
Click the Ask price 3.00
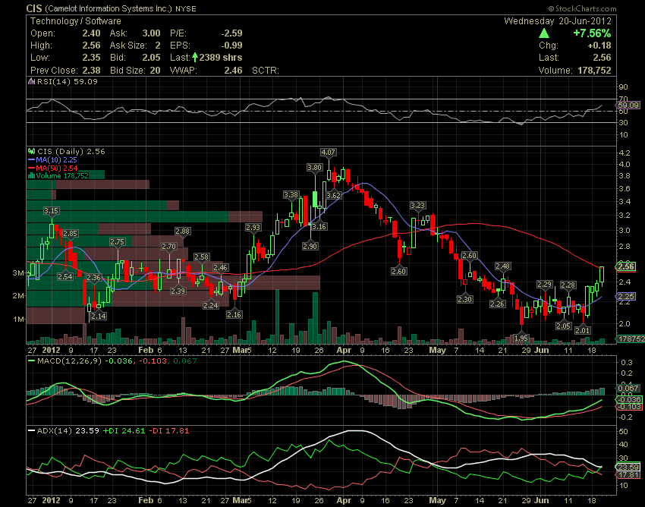151,33
